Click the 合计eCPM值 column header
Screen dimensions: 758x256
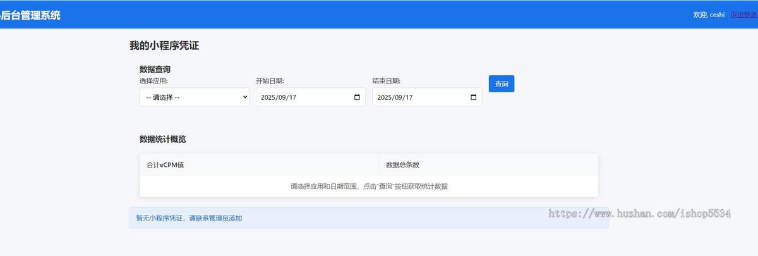coord(260,165)
